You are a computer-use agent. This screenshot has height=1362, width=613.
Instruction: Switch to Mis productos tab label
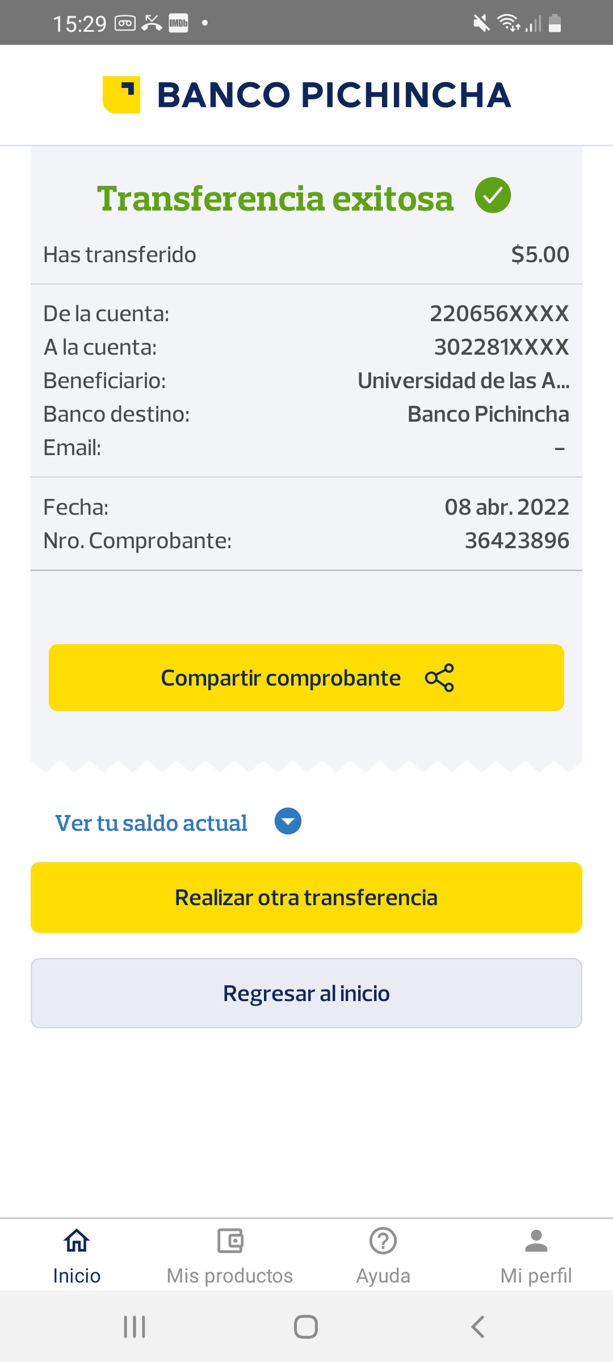click(230, 1276)
